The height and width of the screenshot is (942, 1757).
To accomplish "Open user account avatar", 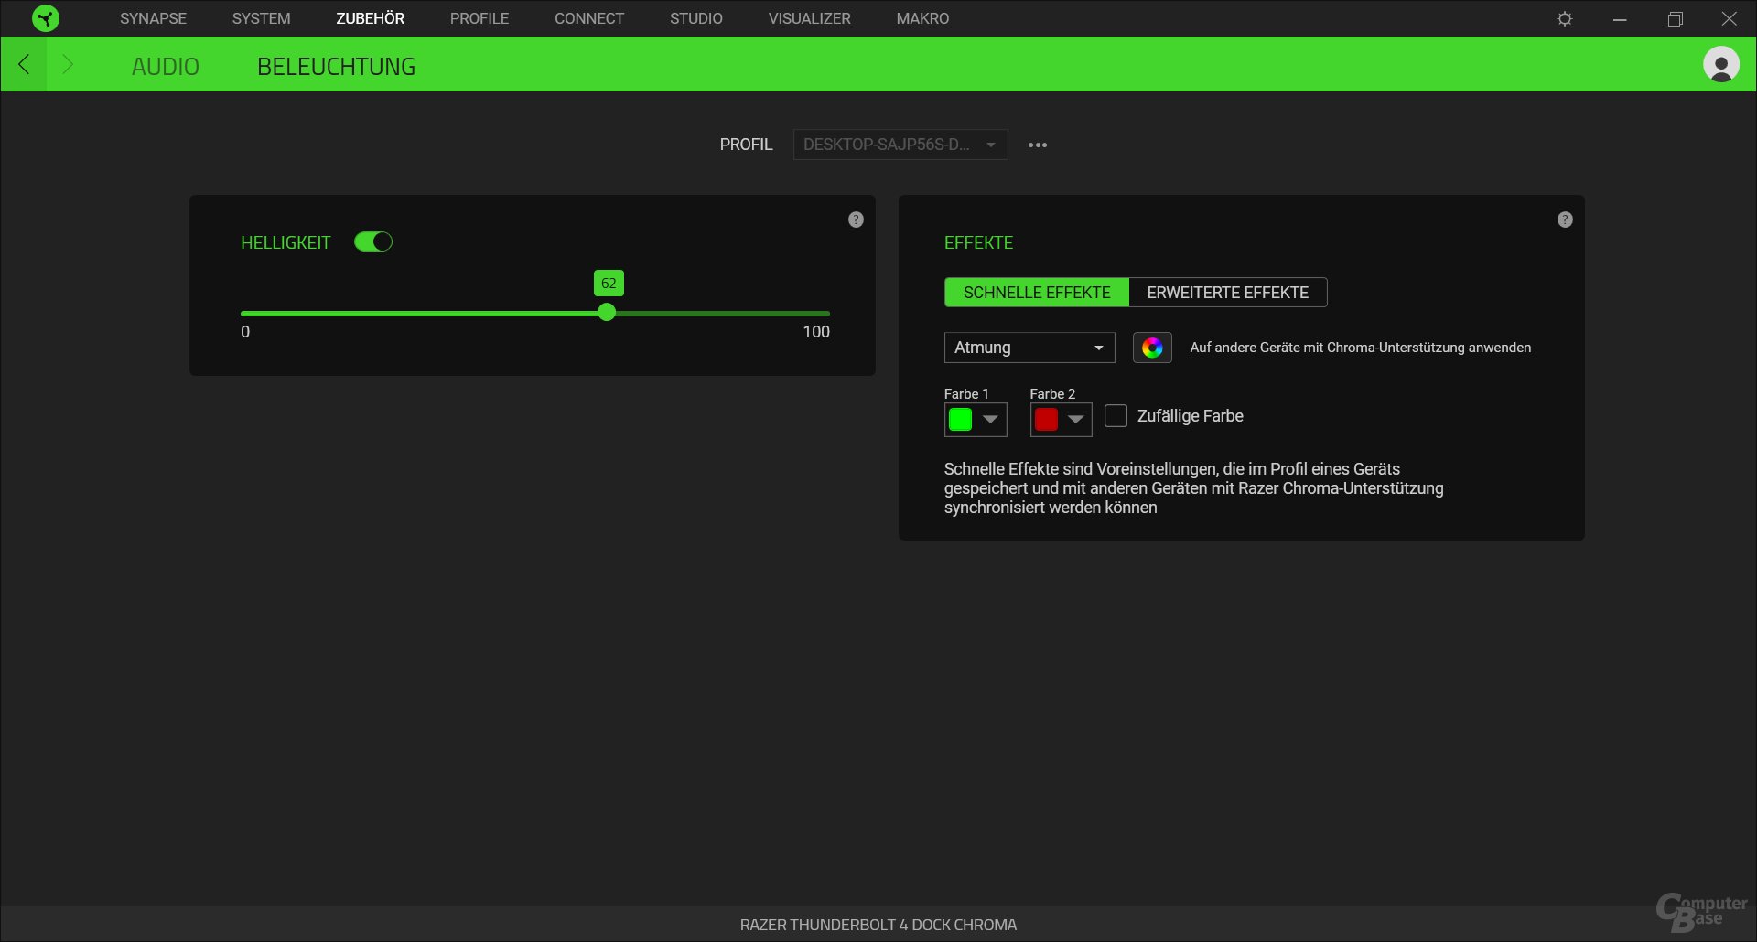I will pos(1721,64).
